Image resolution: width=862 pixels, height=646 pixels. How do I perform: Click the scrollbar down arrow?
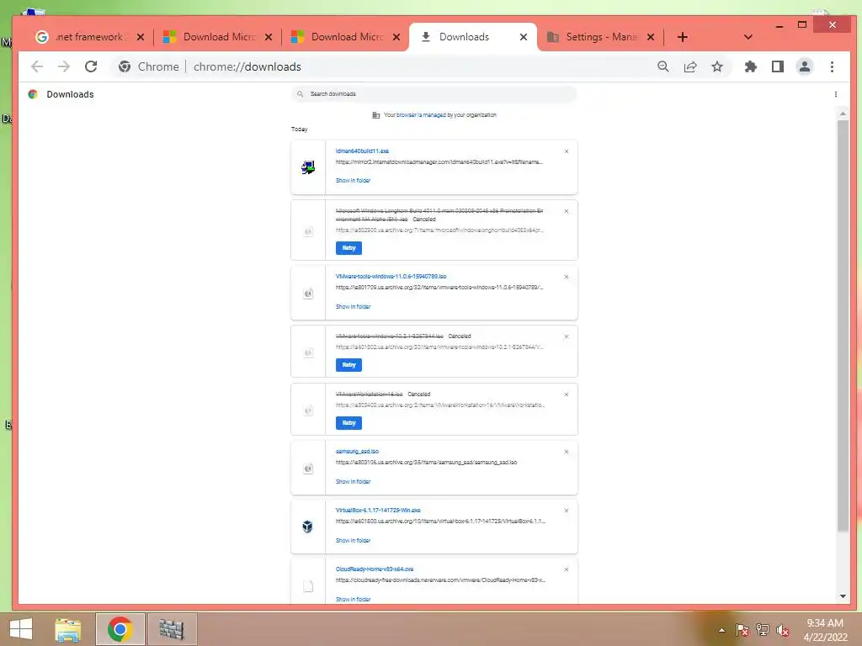(x=843, y=596)
